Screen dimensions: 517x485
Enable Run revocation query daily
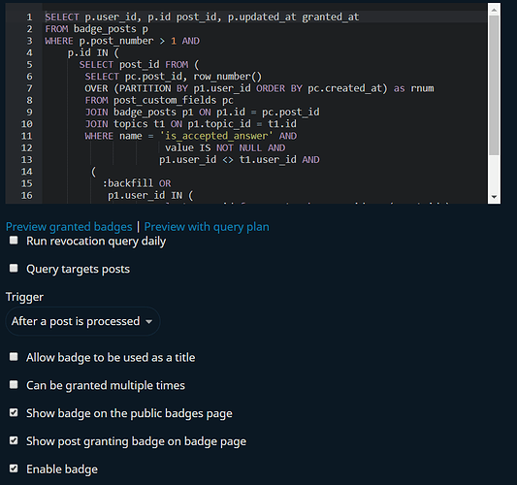click(x=14, y=241)
